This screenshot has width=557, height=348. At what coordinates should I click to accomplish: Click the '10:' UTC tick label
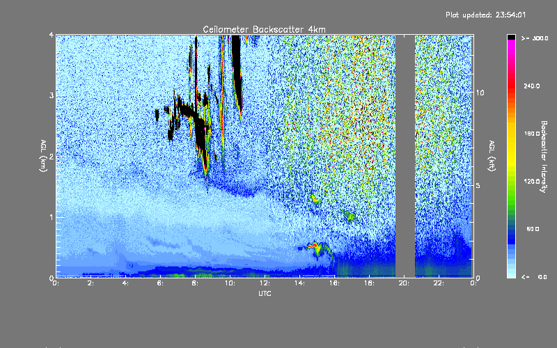230,283
